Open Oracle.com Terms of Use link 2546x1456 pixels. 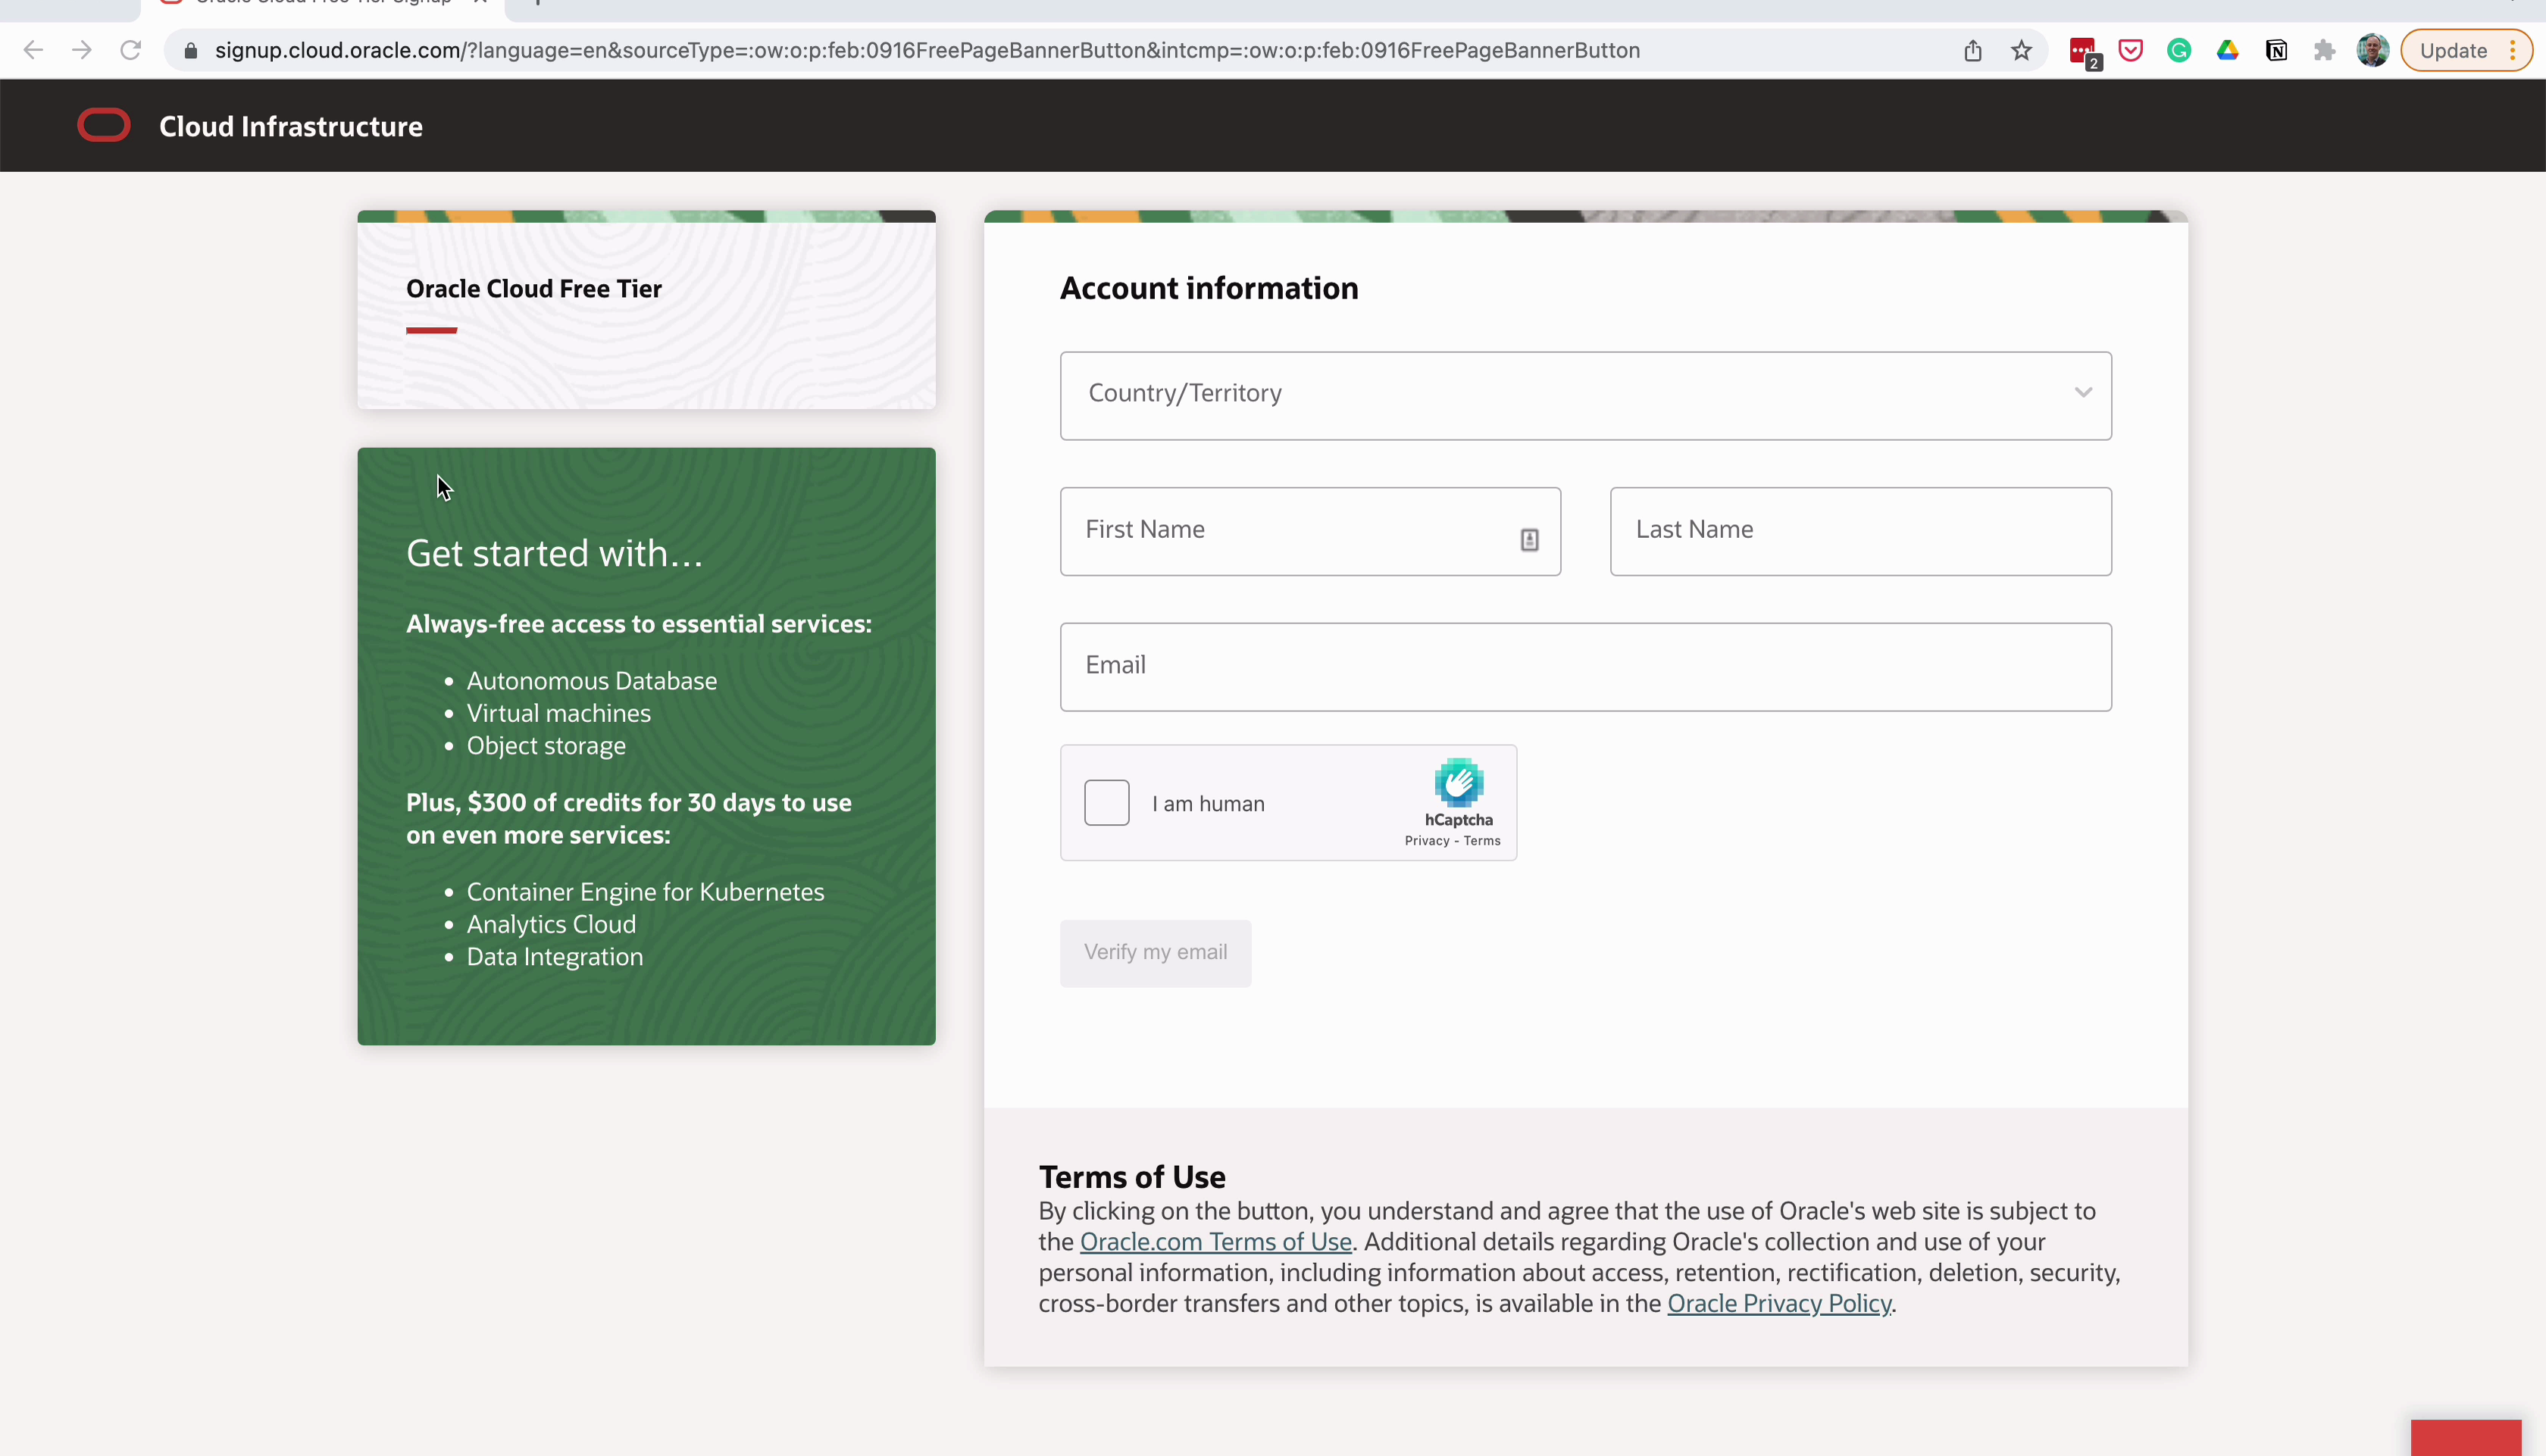[1215, 1242]
